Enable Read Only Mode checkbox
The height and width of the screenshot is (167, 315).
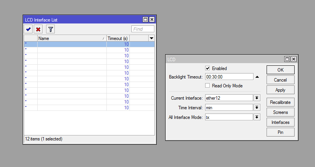pos(207,85)
